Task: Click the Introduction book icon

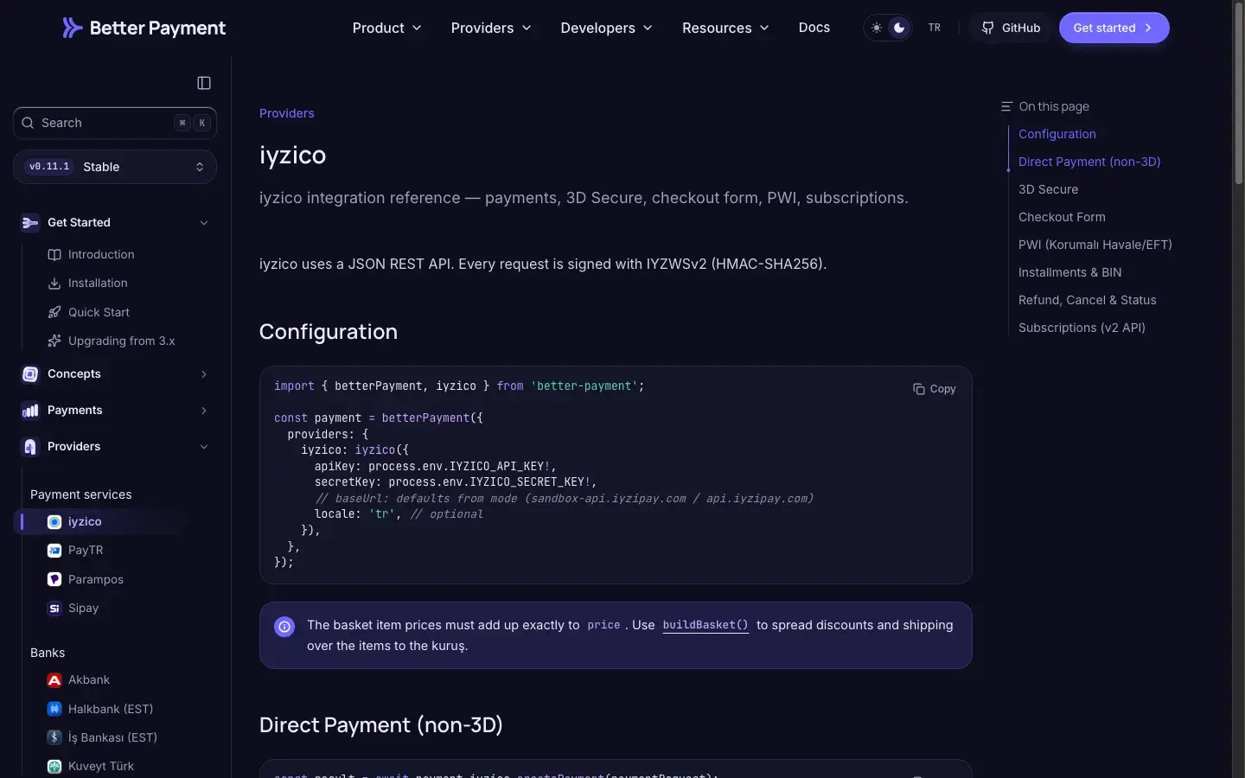Action: [54, 255]
